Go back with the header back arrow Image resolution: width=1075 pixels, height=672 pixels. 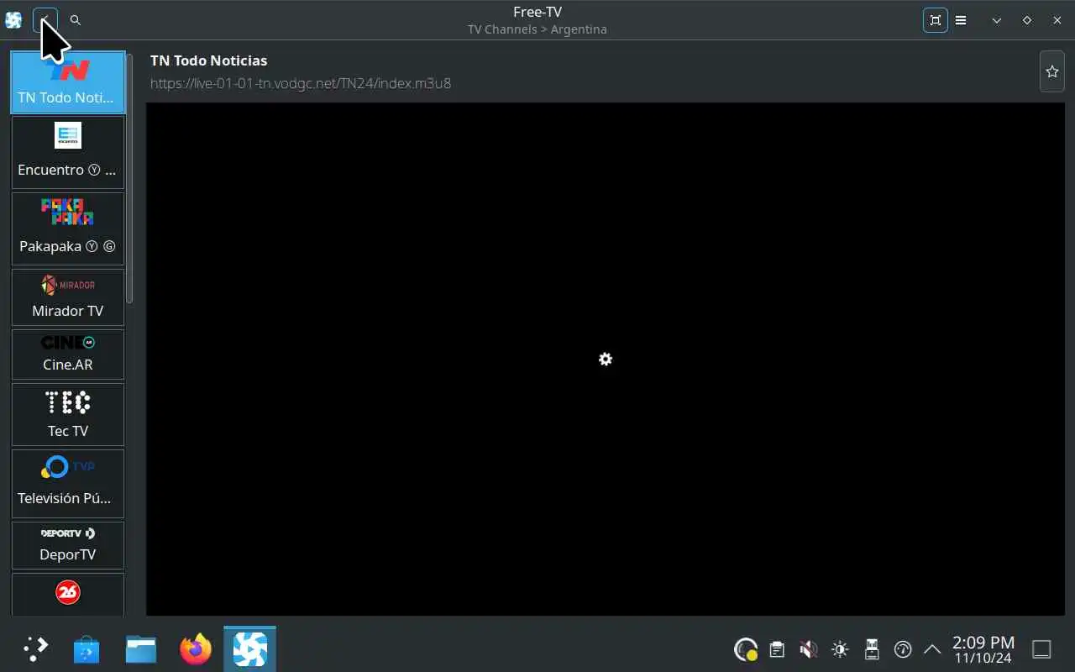[x=45, y=20]
